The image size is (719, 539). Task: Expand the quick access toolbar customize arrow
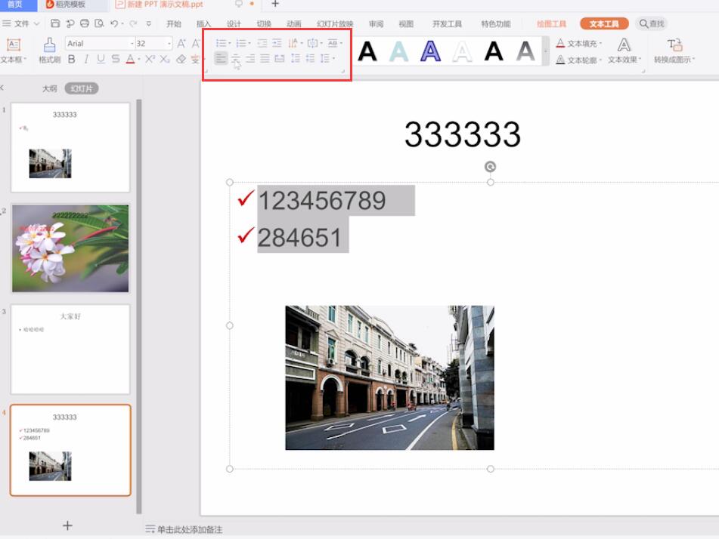[x=149, y=23]
